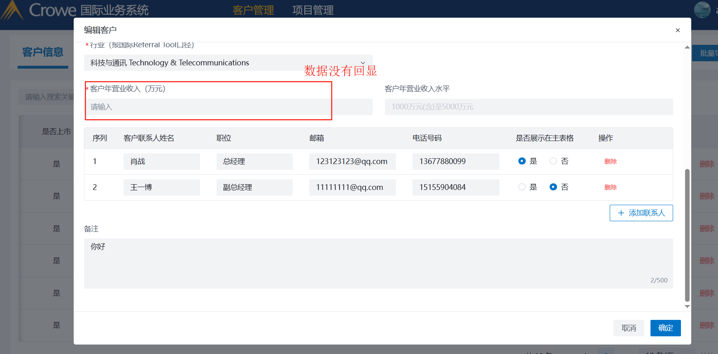Image resolution: width=718 pixels, height=354 pixels.
Task: Click the 客户联系人姓名 column header
Action: click(x=149, y=138)
